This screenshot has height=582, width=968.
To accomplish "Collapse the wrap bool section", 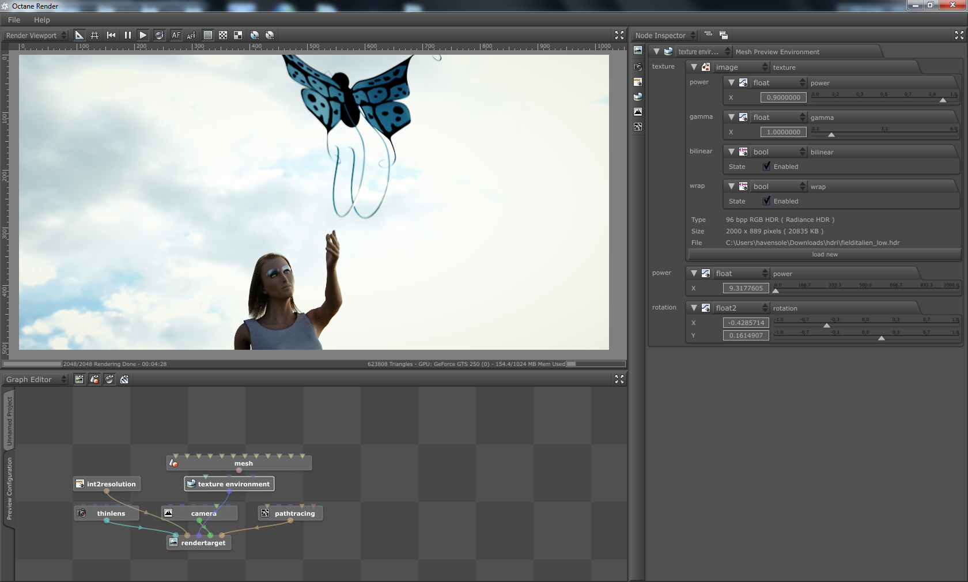I will 731,186.
